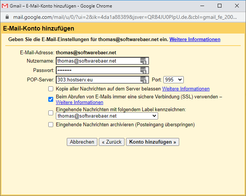This screenshot has width=246, height=196.
Task: Focus the Passwort input field
Action: point(97,70)
